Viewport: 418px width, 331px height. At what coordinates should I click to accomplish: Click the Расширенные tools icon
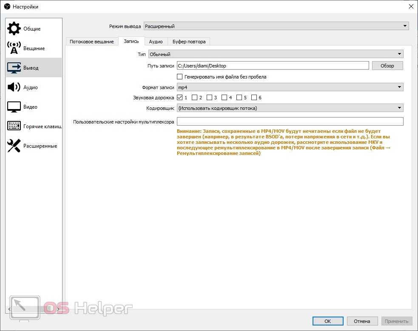pos(14,146)
